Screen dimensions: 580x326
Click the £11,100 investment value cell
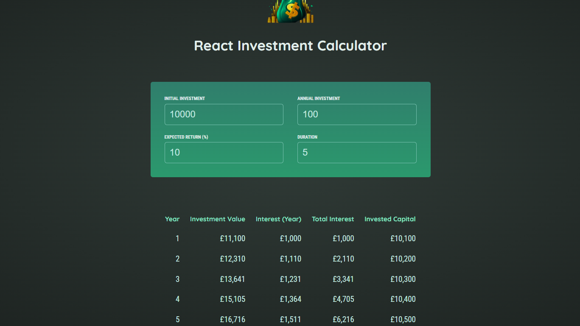pos(233,239)
